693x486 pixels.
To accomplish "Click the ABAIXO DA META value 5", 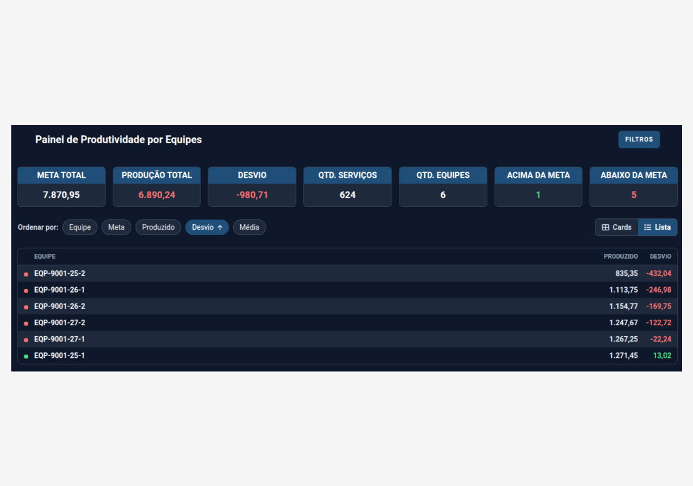I will (x=634, y=195).
